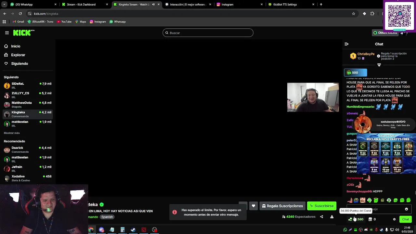This screenshot has height=234, width=416.
Task: Open recommended channel Daarick
Action: point(28,149)
